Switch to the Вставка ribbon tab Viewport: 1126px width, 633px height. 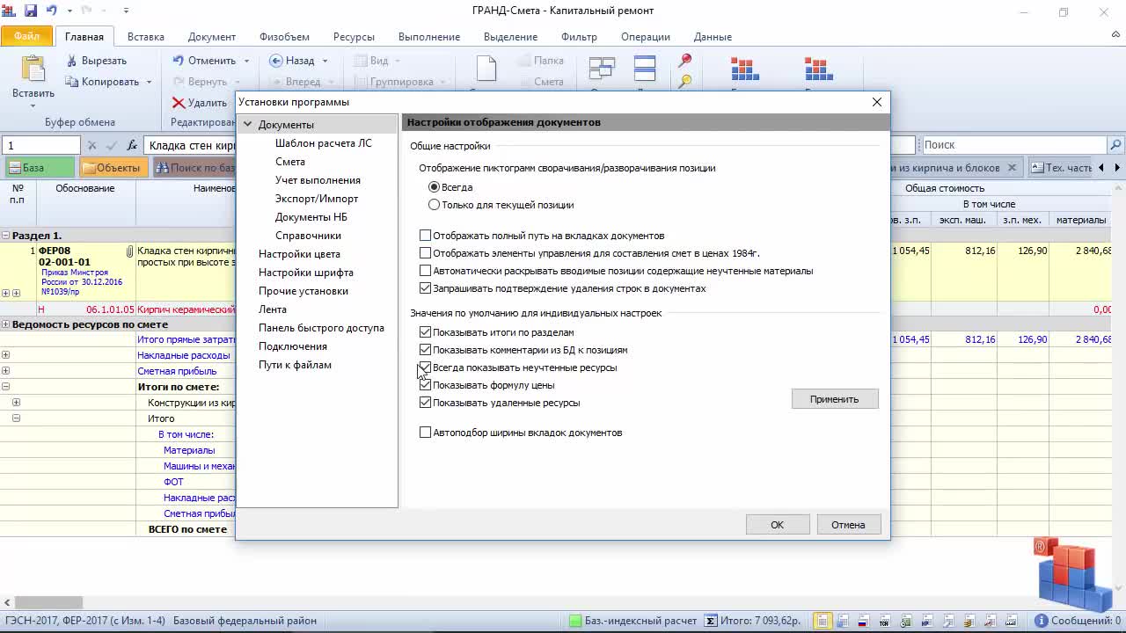[x=145, y=37]
